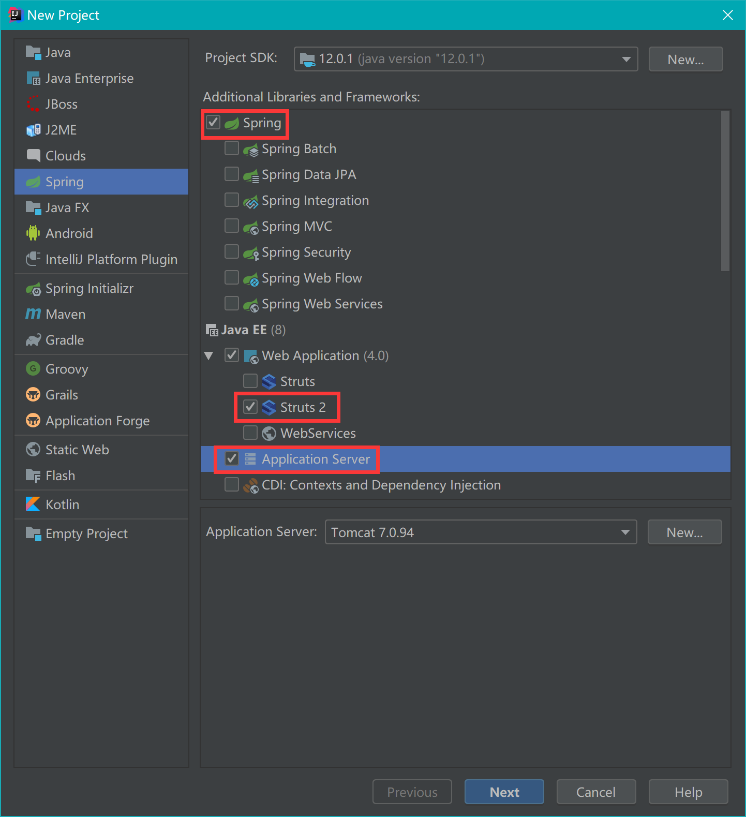746x817 pixels.
Task: Click New button beside Project SDK
Action: pyautogui.click(x=686, y=59)
